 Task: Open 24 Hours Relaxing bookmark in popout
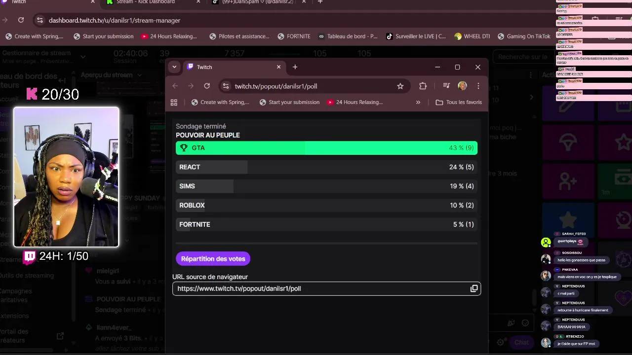tap(355, 102)
